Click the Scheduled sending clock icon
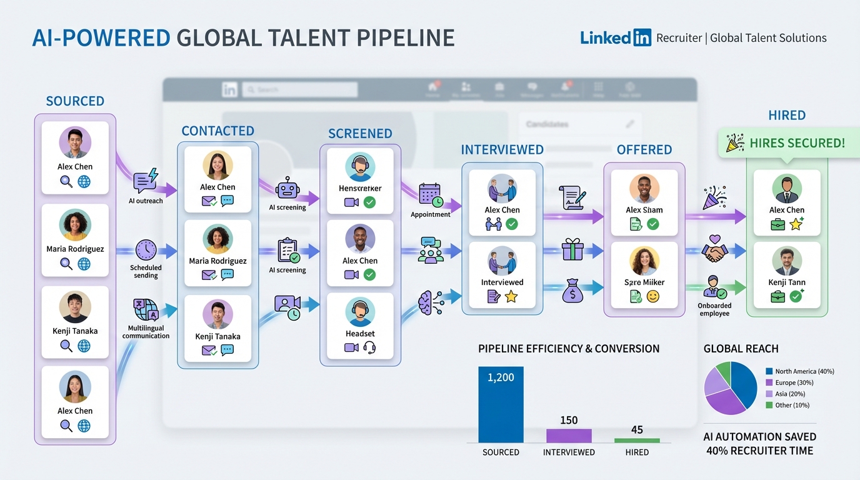 point(146,250)
